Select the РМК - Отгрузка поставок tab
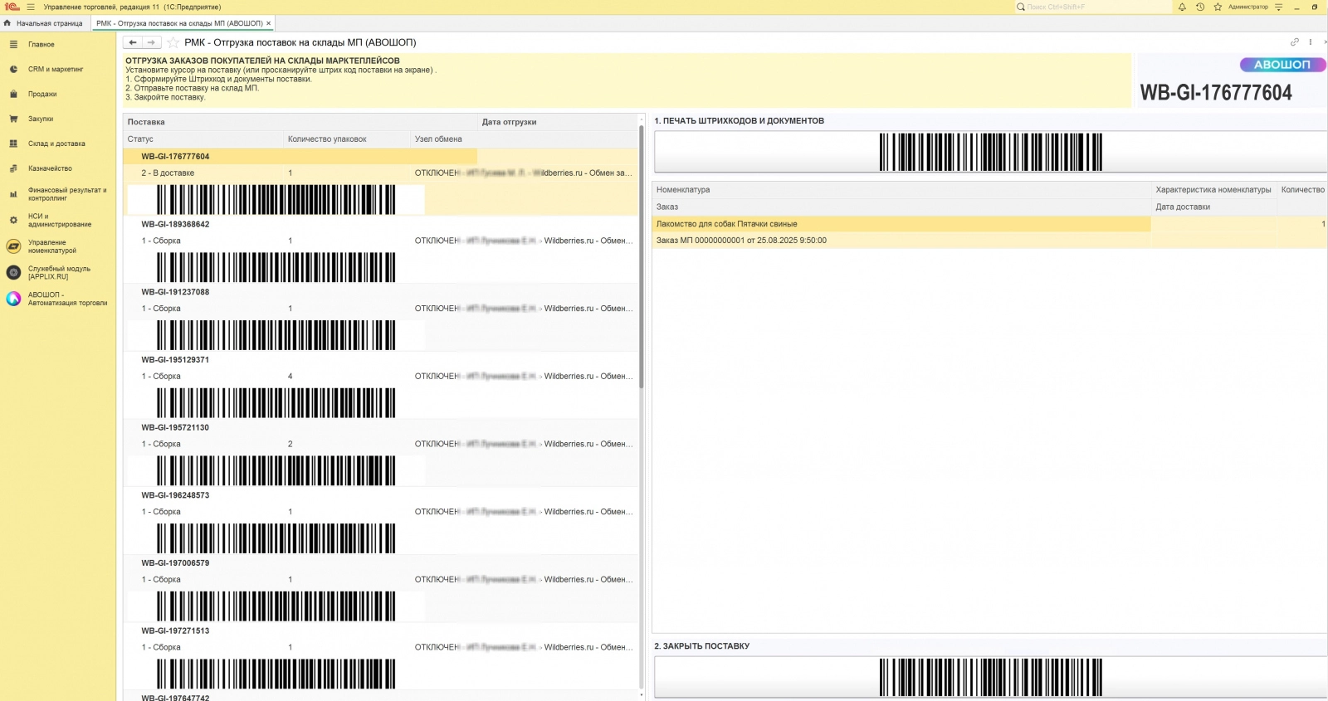1328x701 pixels. [179, 23]
